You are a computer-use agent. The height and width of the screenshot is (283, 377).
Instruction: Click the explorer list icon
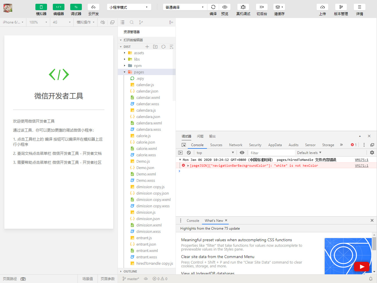point(122,22)
